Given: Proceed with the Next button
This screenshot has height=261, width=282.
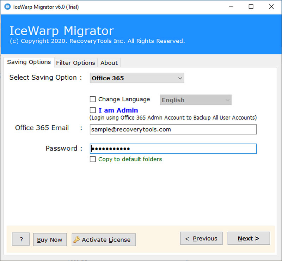Looking at the screenshot, I should 249,238.
